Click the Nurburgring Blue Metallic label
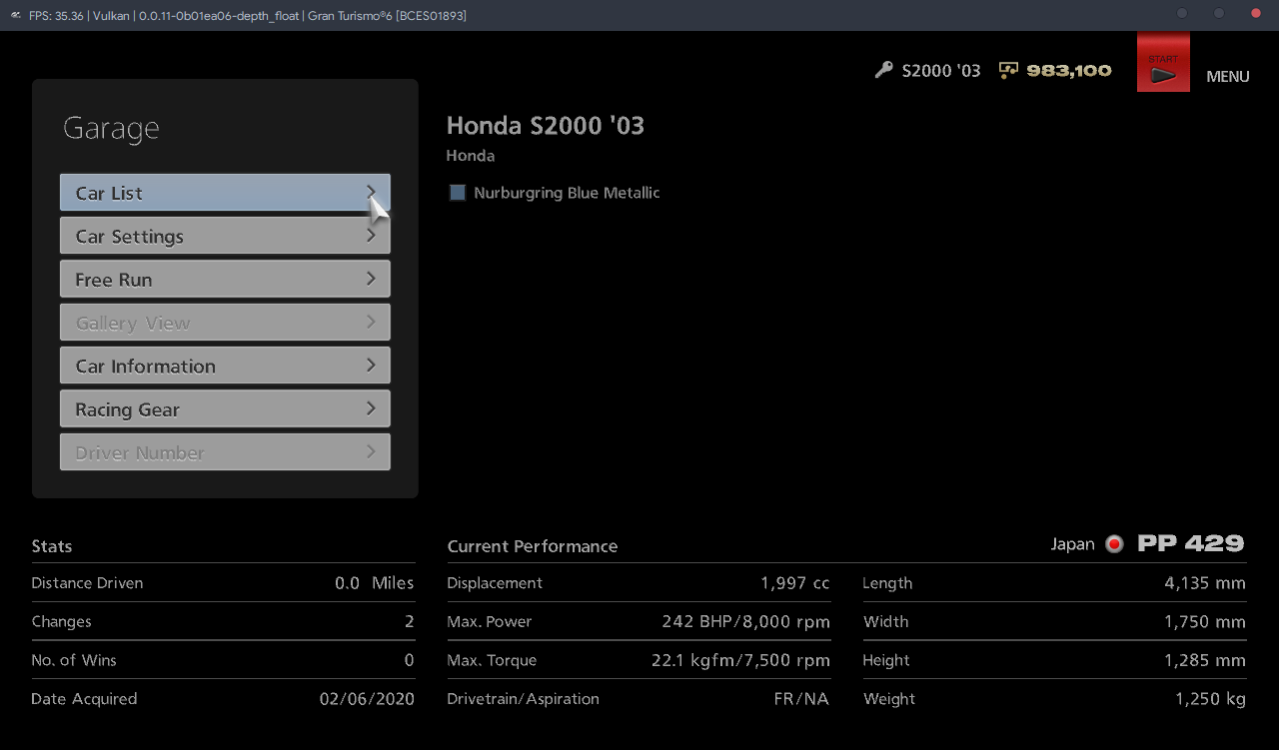The width and height of the screenshot is (1279, 750). click(x=567, y=193)
